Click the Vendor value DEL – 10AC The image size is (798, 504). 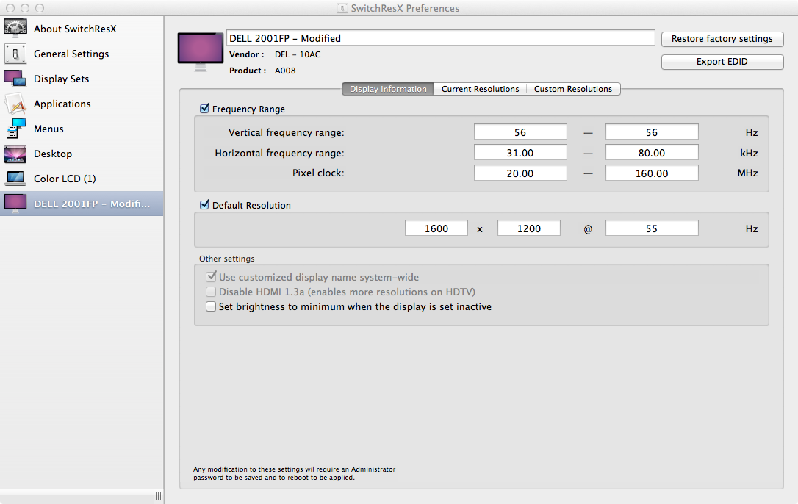[298, 54]
